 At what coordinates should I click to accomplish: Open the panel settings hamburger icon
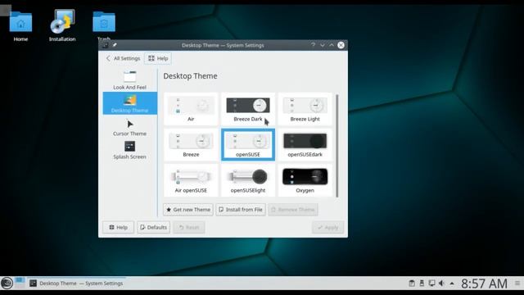point(517,284)
